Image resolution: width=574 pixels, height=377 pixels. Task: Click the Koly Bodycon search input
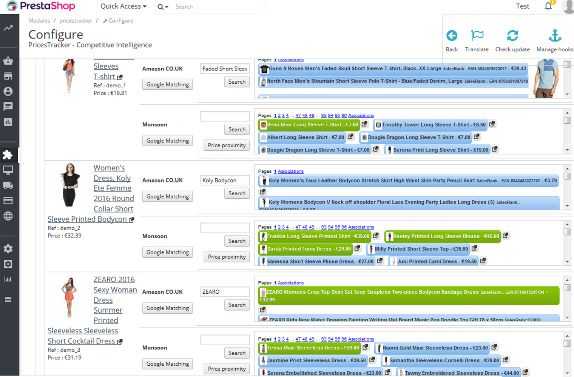coord(225,180)
